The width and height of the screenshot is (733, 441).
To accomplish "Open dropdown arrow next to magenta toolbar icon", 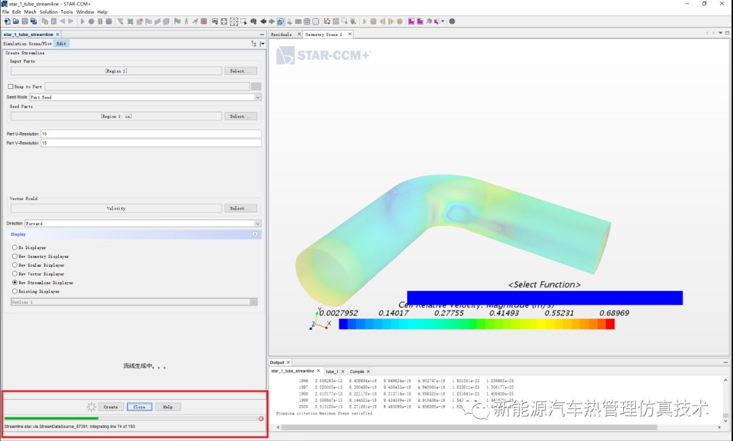I will tap(443, 21).
